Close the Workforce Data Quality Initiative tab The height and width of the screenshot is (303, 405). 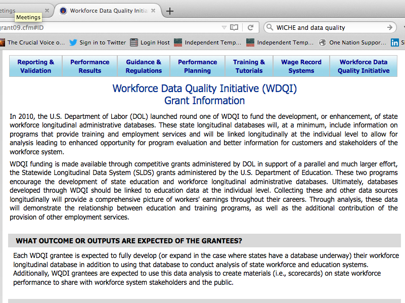[x=153, y=11]
